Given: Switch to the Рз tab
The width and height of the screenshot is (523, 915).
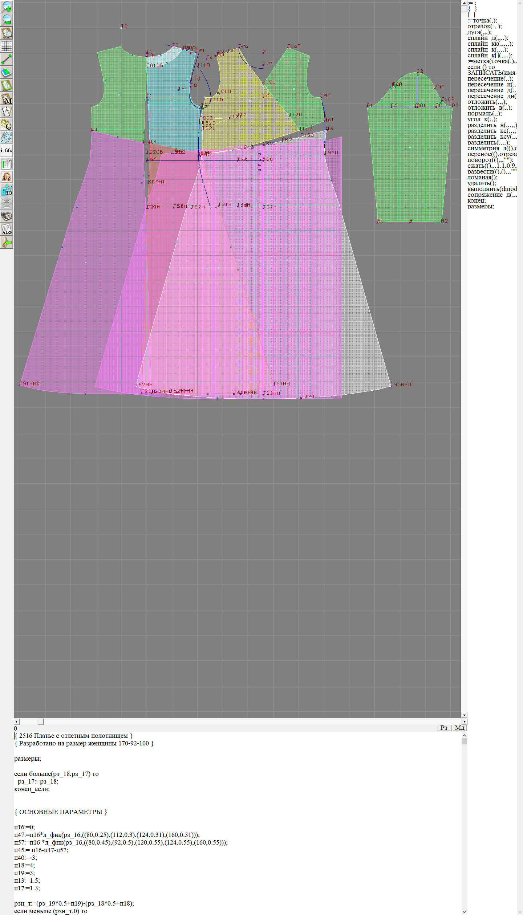Looking at the screenshot, I should [x=443, y=728].
